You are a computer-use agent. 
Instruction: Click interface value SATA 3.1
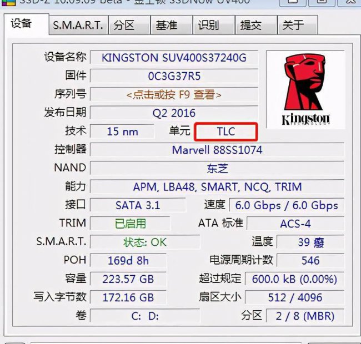click(x=138, y=205)
